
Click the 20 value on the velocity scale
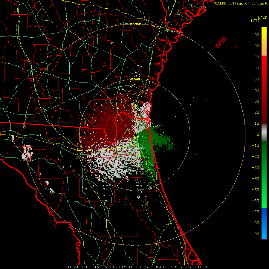click(x=257, y=112)
